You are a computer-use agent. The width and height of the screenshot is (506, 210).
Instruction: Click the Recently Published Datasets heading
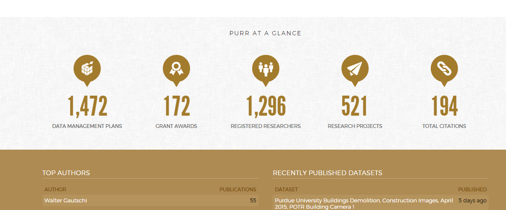[327, 173]
